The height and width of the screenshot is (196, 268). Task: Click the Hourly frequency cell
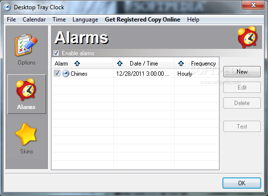pyautogui.click(x=185, y=74)
